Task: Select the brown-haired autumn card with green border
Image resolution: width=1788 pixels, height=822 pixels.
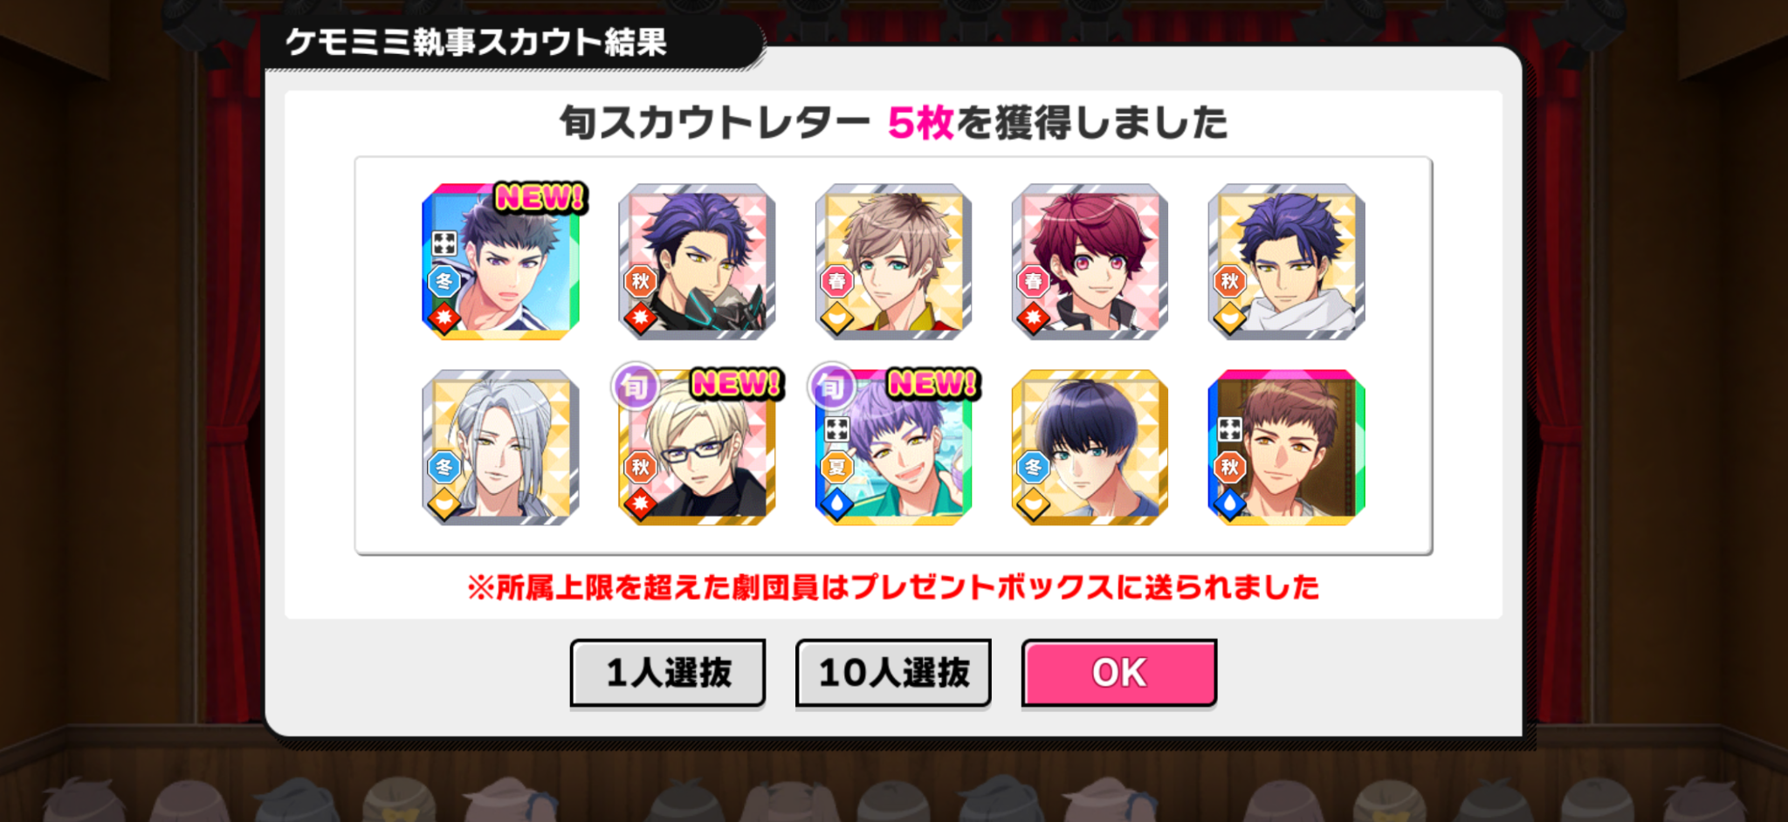Action: tap(1286, 447)
